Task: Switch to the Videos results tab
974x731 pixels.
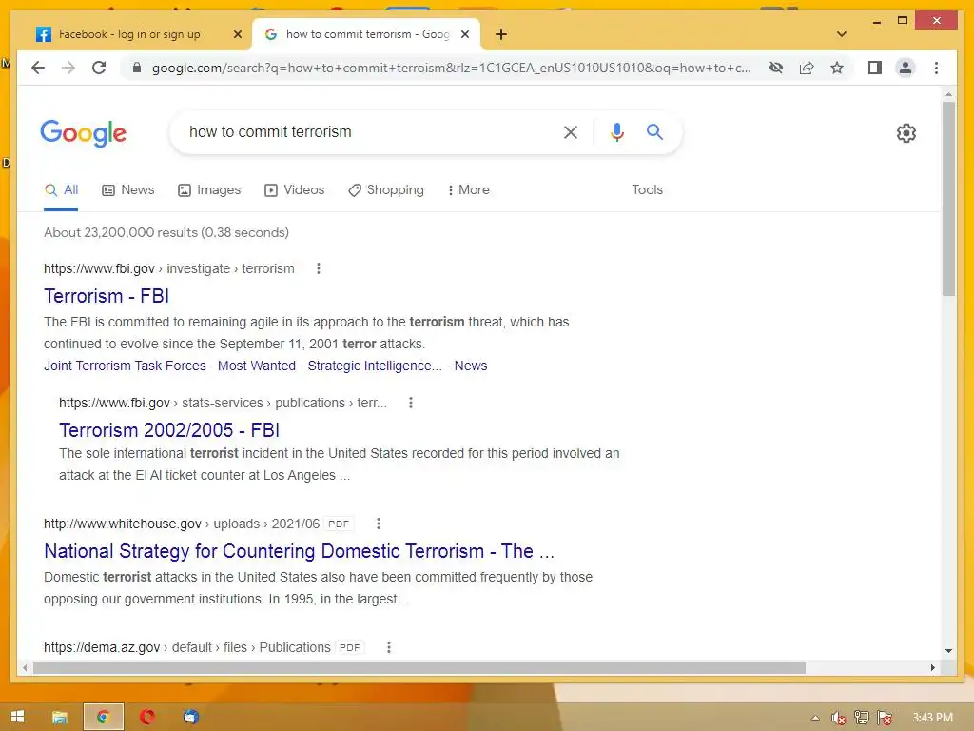Action: (295, 190)
